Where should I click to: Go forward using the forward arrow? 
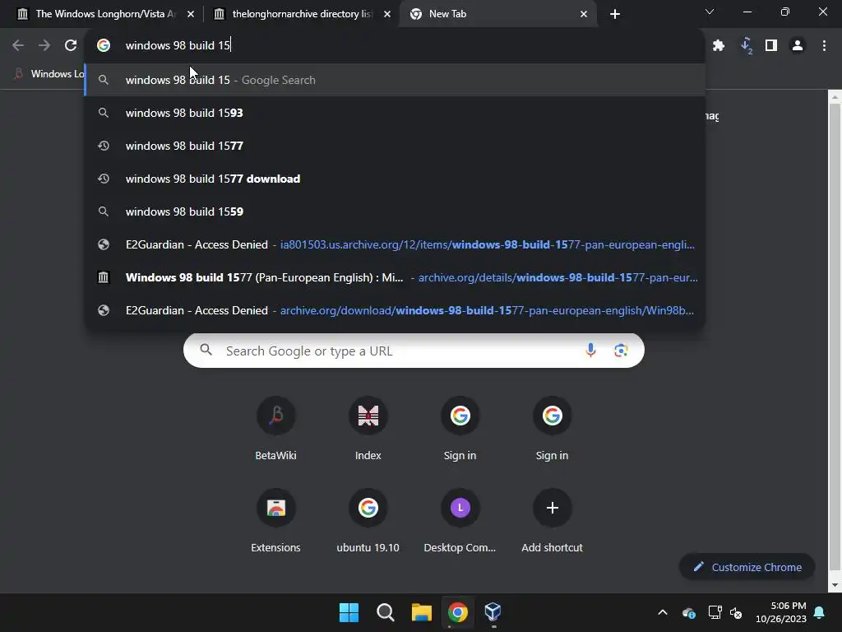pos(44,45)
